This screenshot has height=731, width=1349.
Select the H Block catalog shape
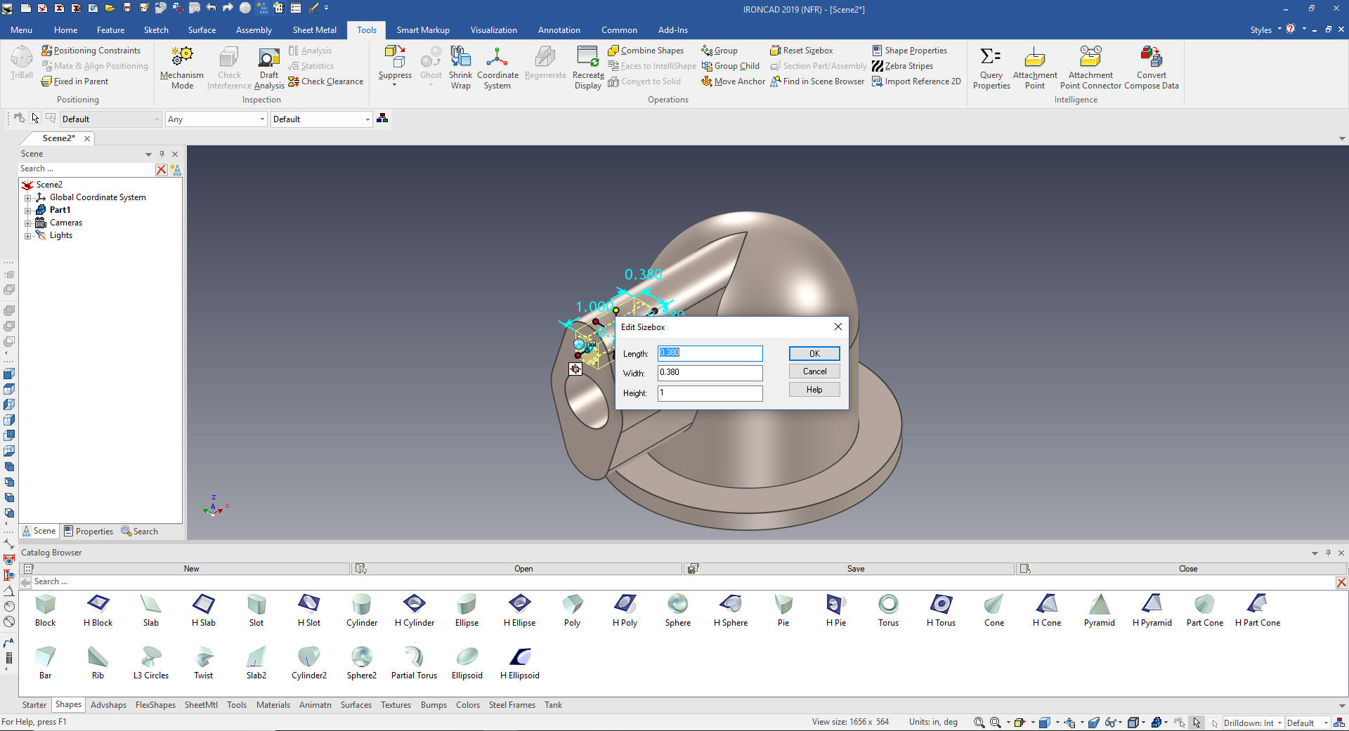tap(98, 611)
